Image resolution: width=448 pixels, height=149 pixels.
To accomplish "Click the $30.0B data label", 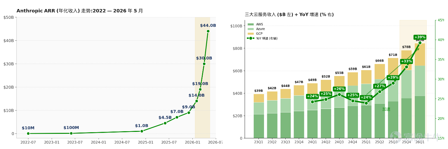I will pos(204,58).
